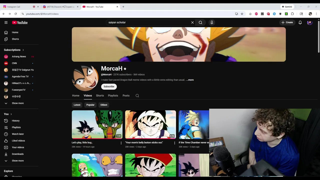This screenshot has width=320, height=180.
Task: Go back in browser history
Action: point(4,14)
